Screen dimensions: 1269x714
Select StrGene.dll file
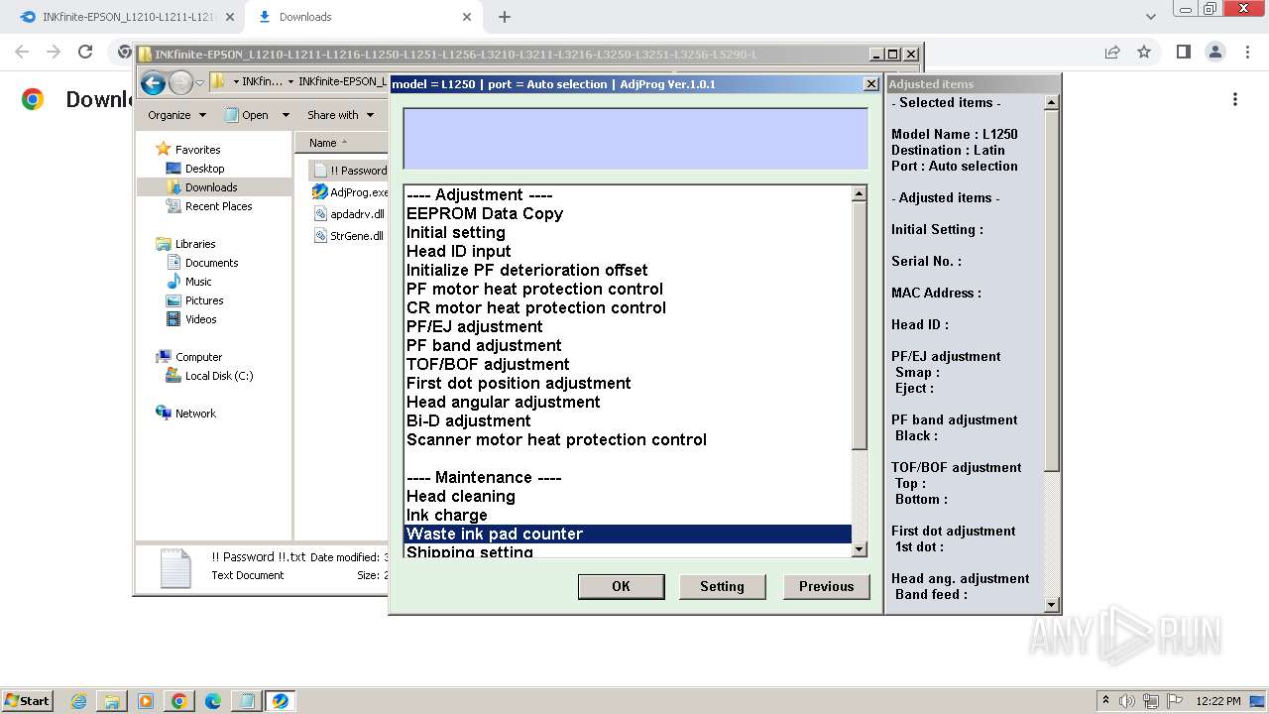tap(348, 236)
